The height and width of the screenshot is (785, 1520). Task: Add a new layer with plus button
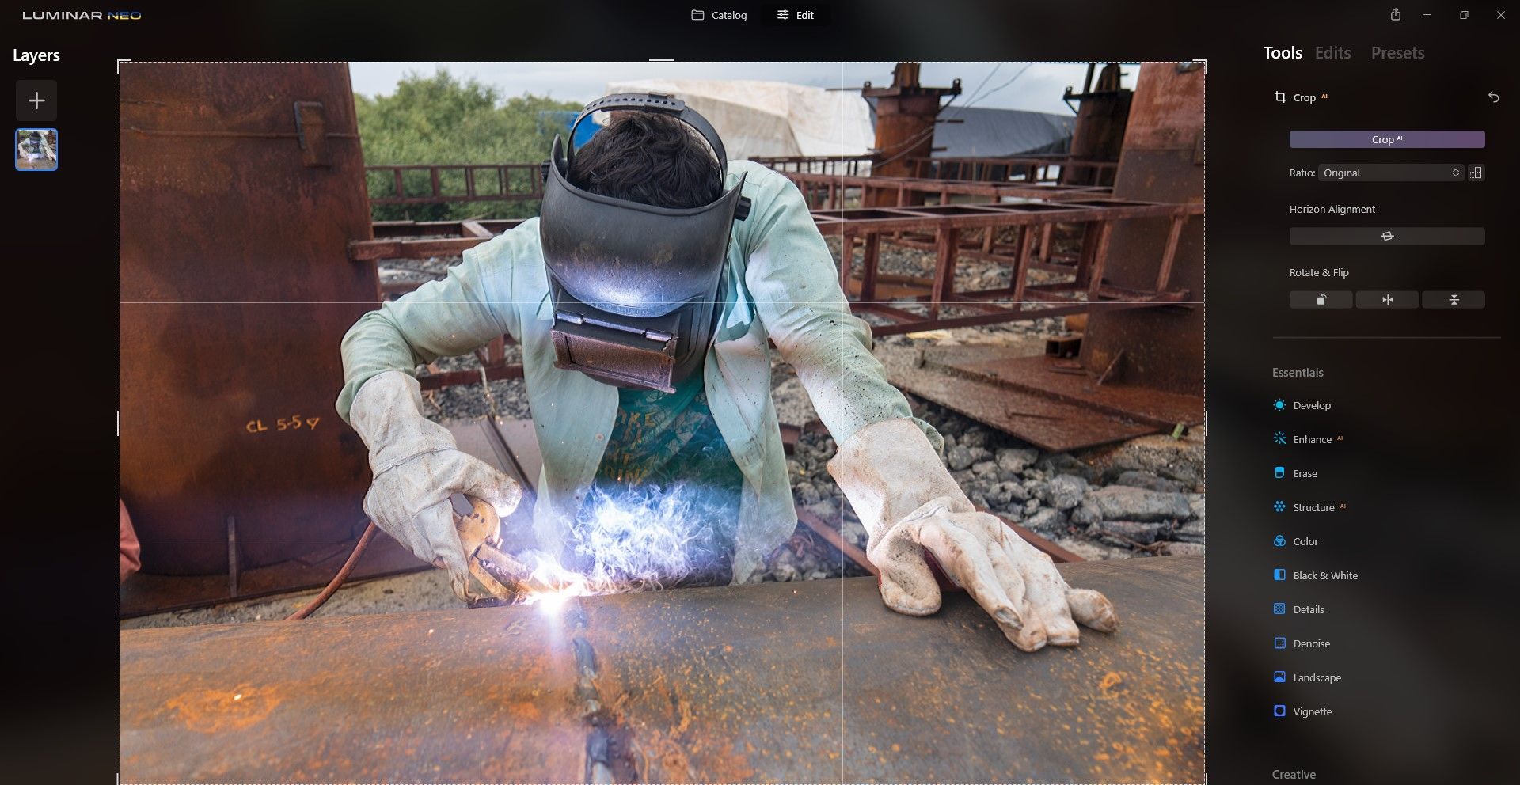point(36,100)
